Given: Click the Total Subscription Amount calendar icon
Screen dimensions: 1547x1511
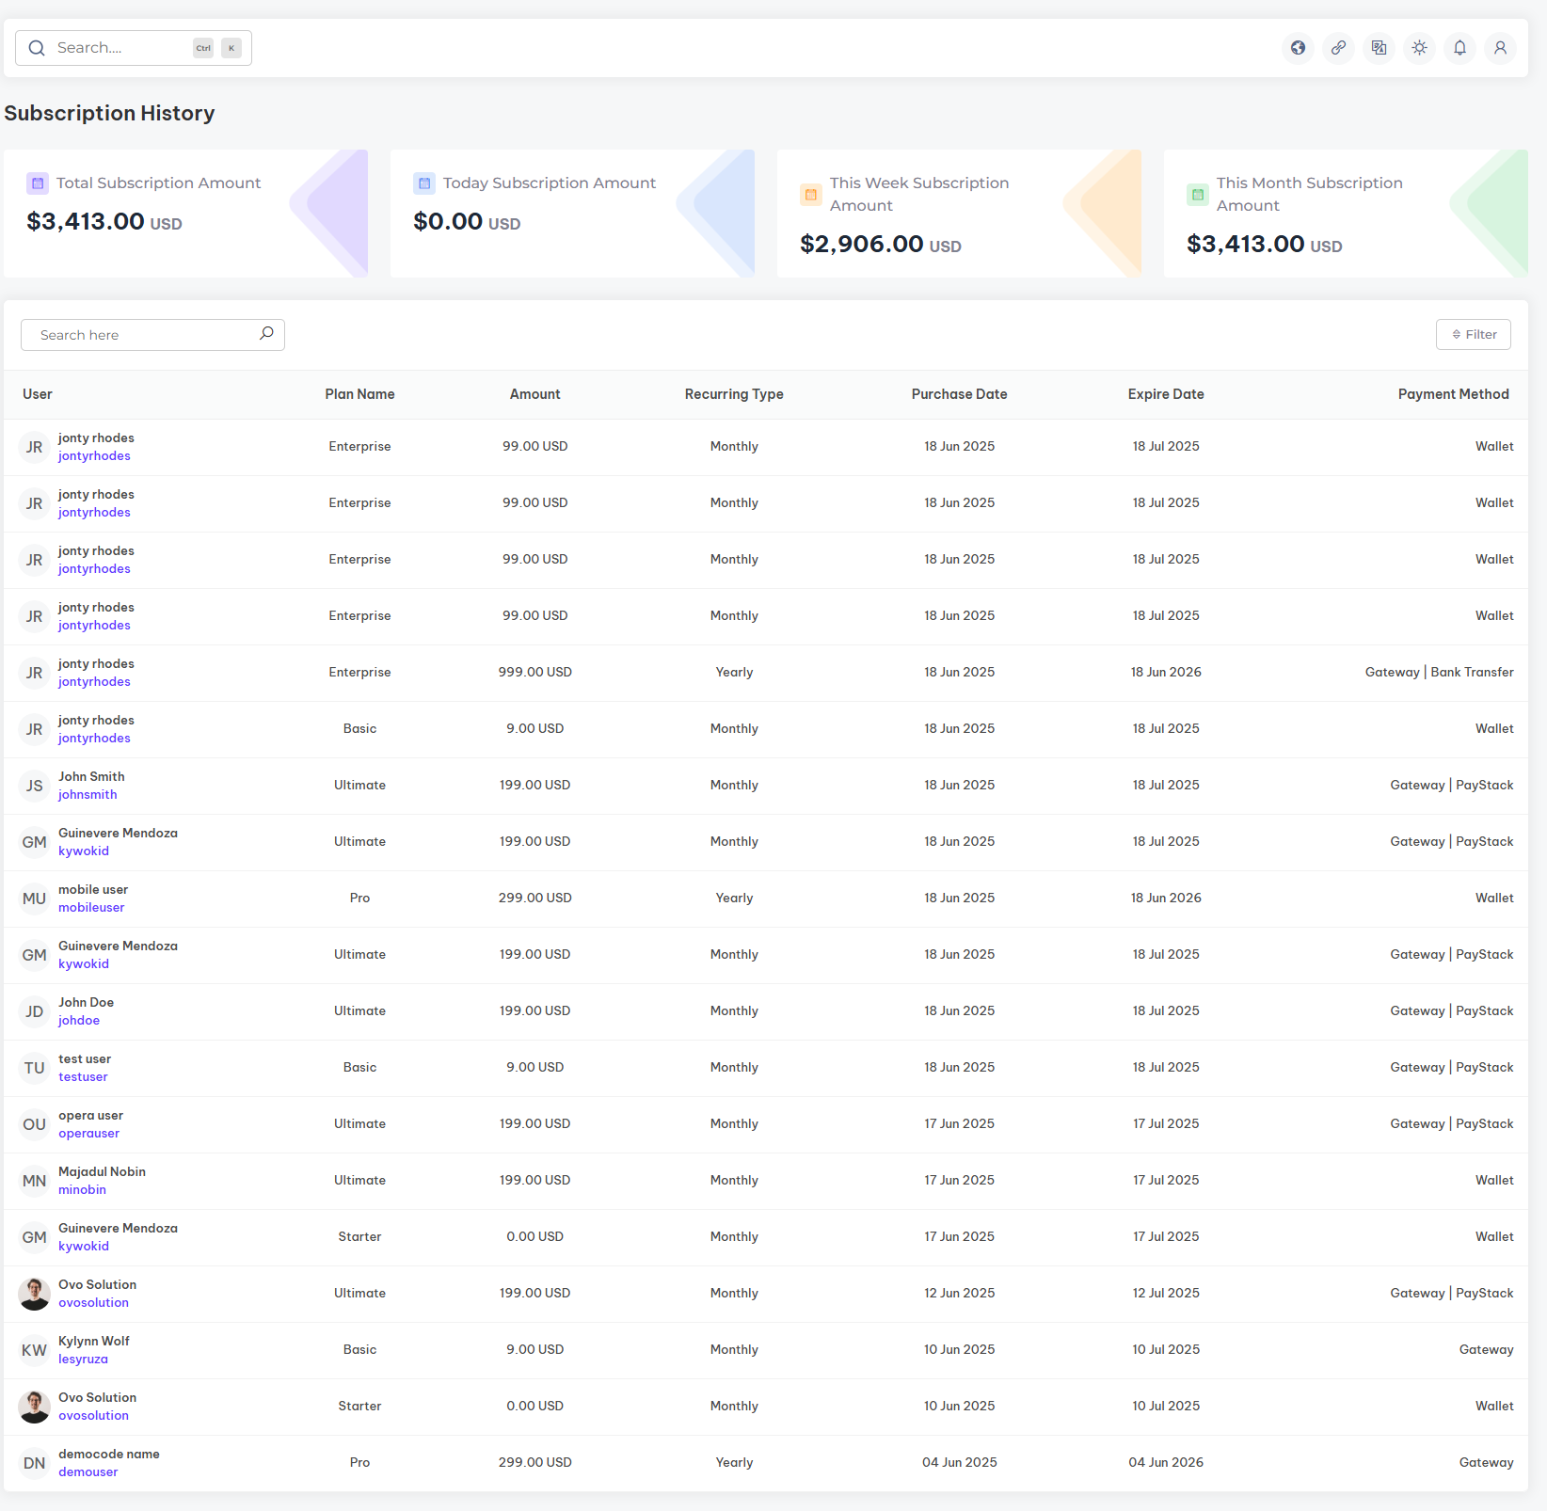Looking at the screenshot, I should [38, 183].
